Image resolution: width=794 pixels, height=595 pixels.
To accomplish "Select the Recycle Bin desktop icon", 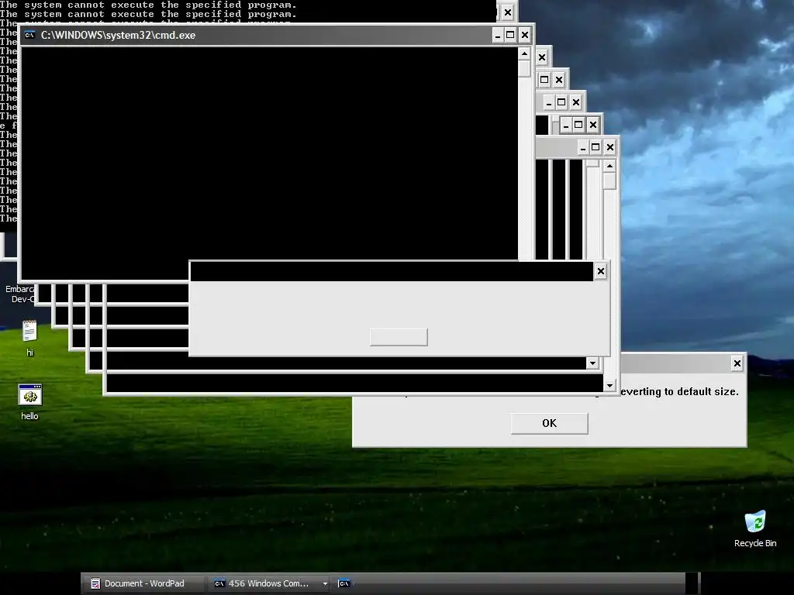I will (x=755, y=528).
